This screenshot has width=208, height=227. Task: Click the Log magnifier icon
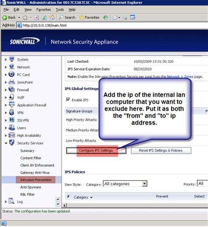click(11, 201)
